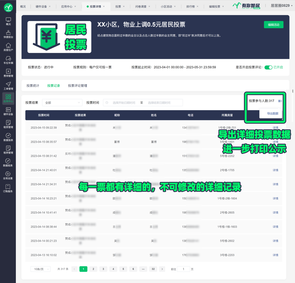Toggle the 是否开启投票评论 switch
Viewport: 295px width, 283px height.
pos(268,67)
